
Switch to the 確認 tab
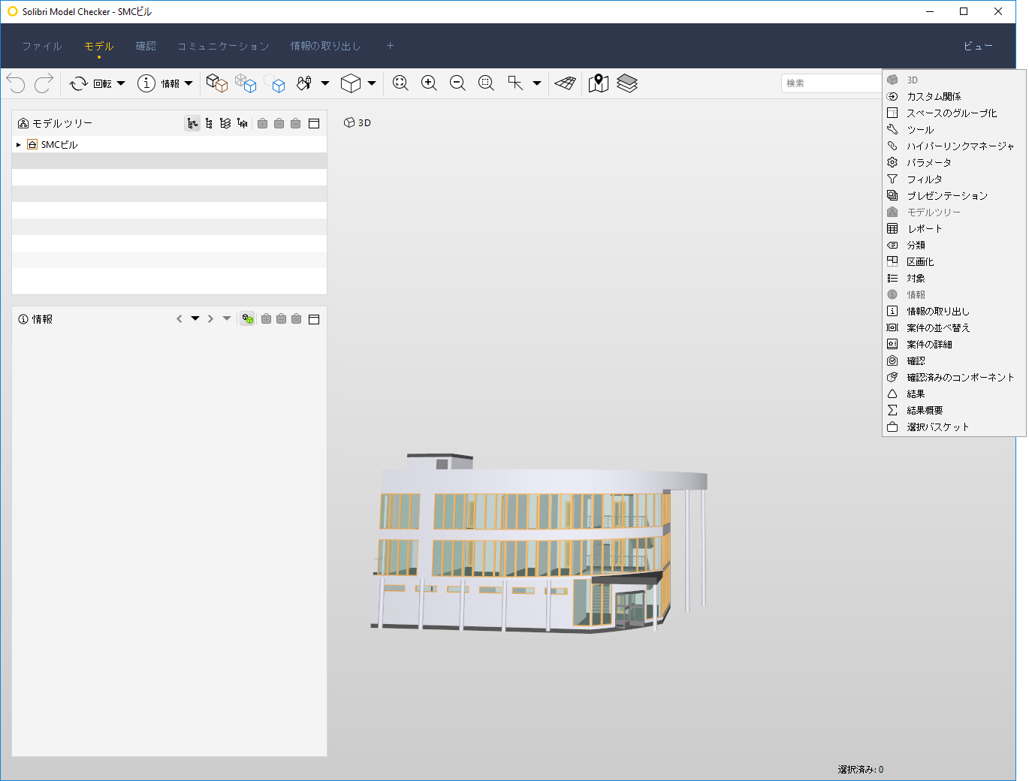click(x=146, y=46)
